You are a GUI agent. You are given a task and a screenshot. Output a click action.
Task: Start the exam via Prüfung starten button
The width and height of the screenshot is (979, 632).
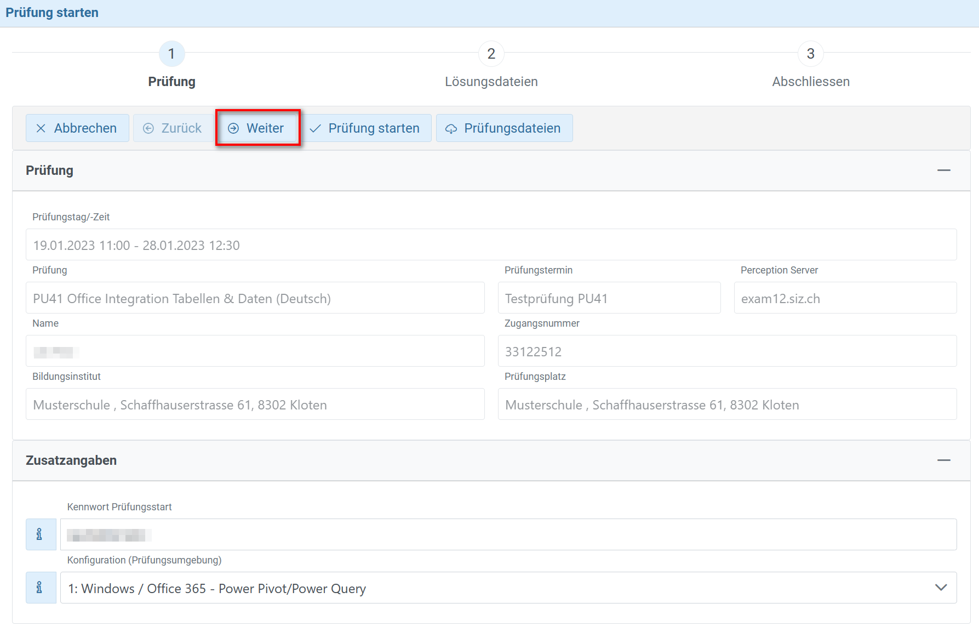pyautogui.click(x=366, y=128)
